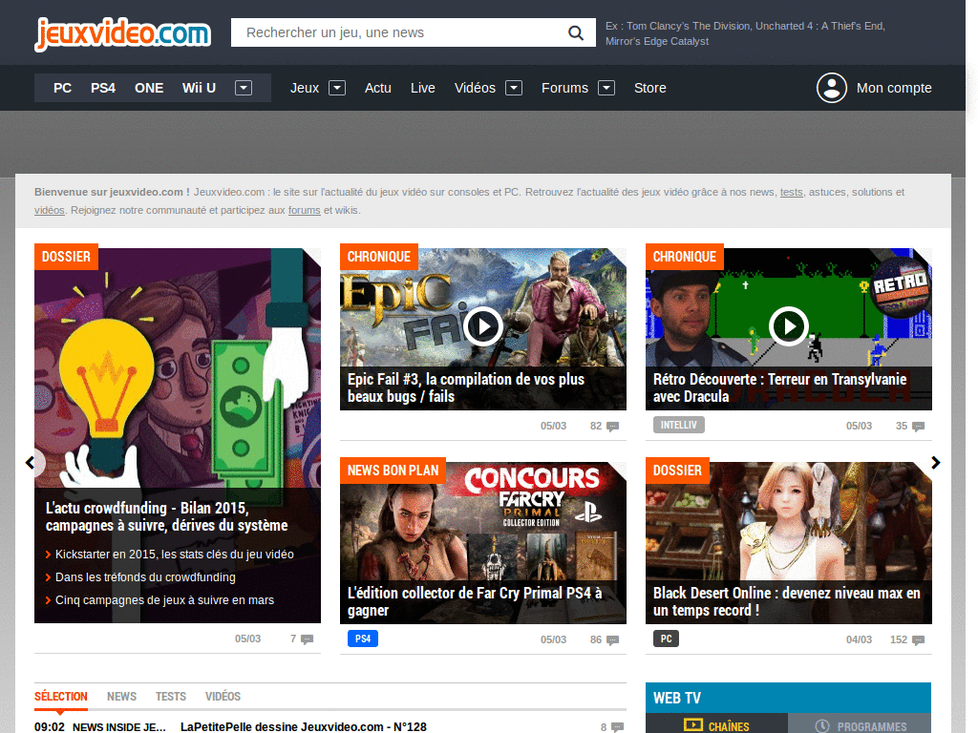
Task: Click the PC tag under Black Desert
Action: tap(666, 639)
